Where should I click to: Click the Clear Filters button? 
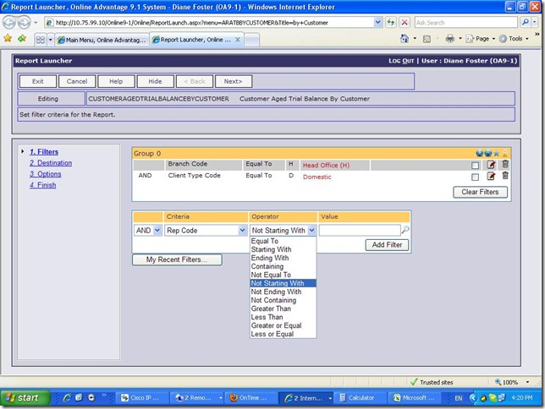(x=481, y=192)
